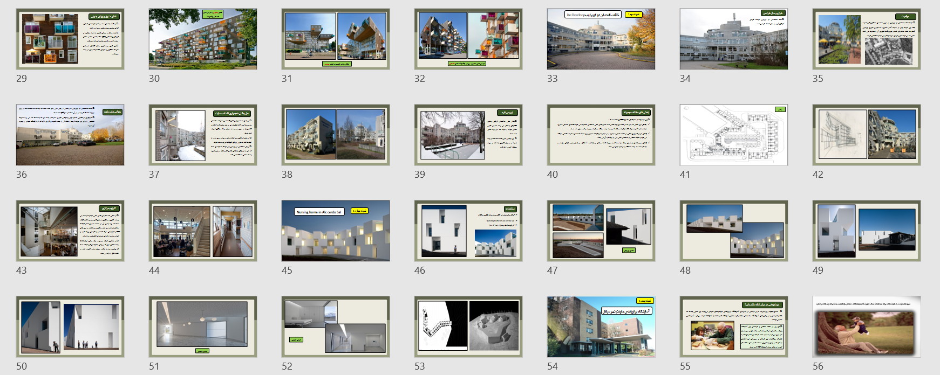Open slide 45 titled Nursing home in Alcácer do Sal
The width and height of the screenshot is (940, 375).
pyautogui.click(x=336, y=231)
